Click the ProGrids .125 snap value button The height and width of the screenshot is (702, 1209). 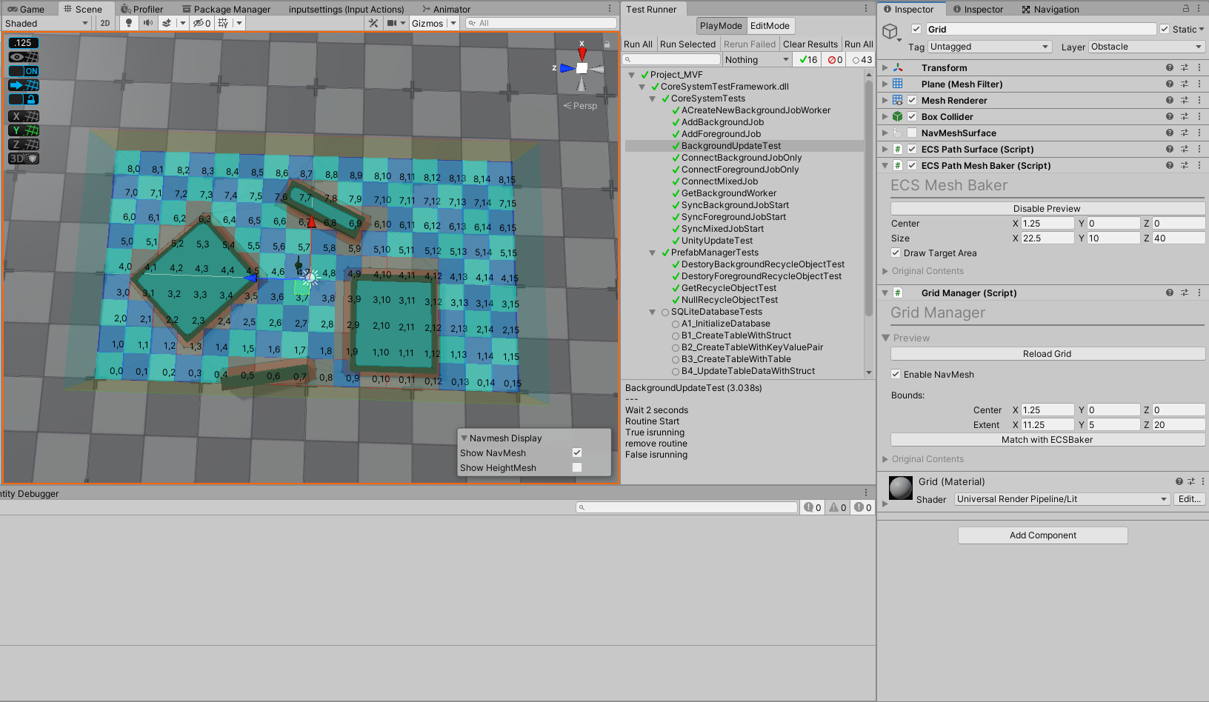[x=24, y=43]
